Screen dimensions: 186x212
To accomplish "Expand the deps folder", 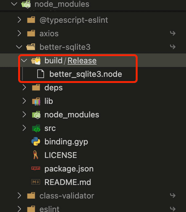I will tap(24, 88).
